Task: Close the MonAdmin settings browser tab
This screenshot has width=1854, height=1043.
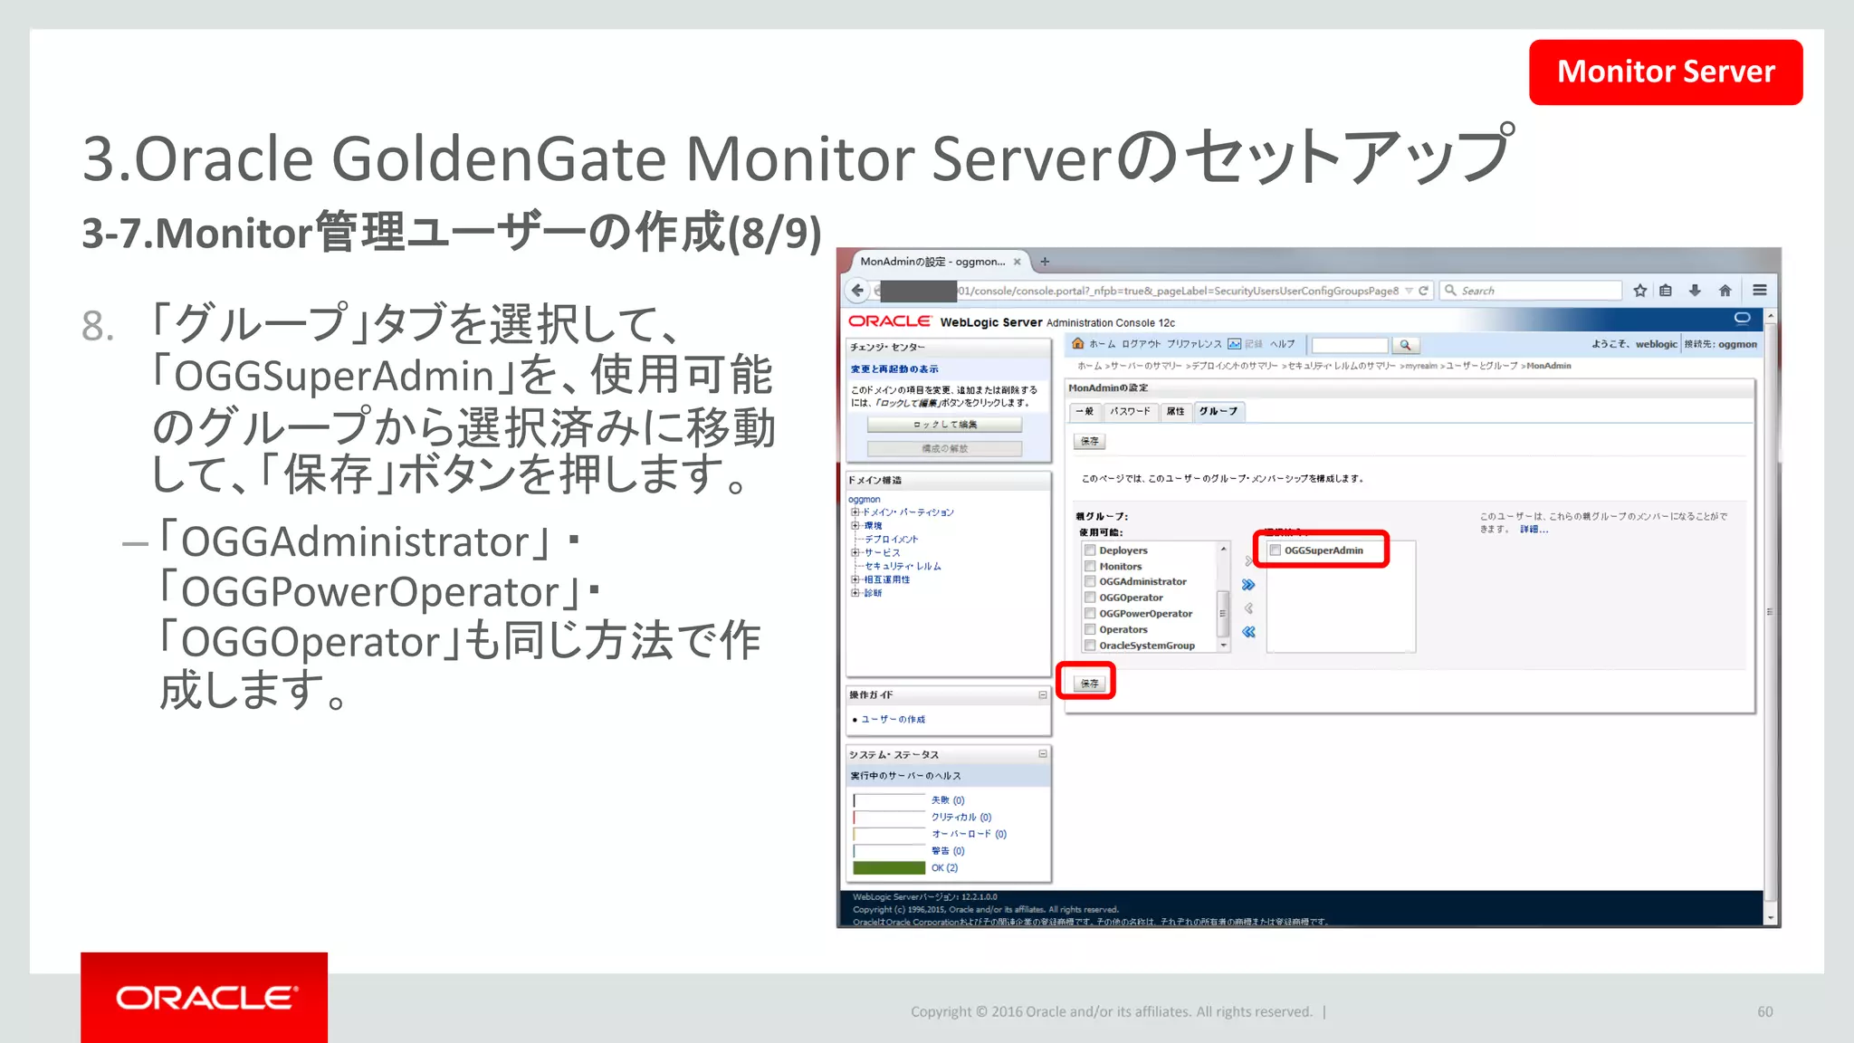Action: point(1017,262)
